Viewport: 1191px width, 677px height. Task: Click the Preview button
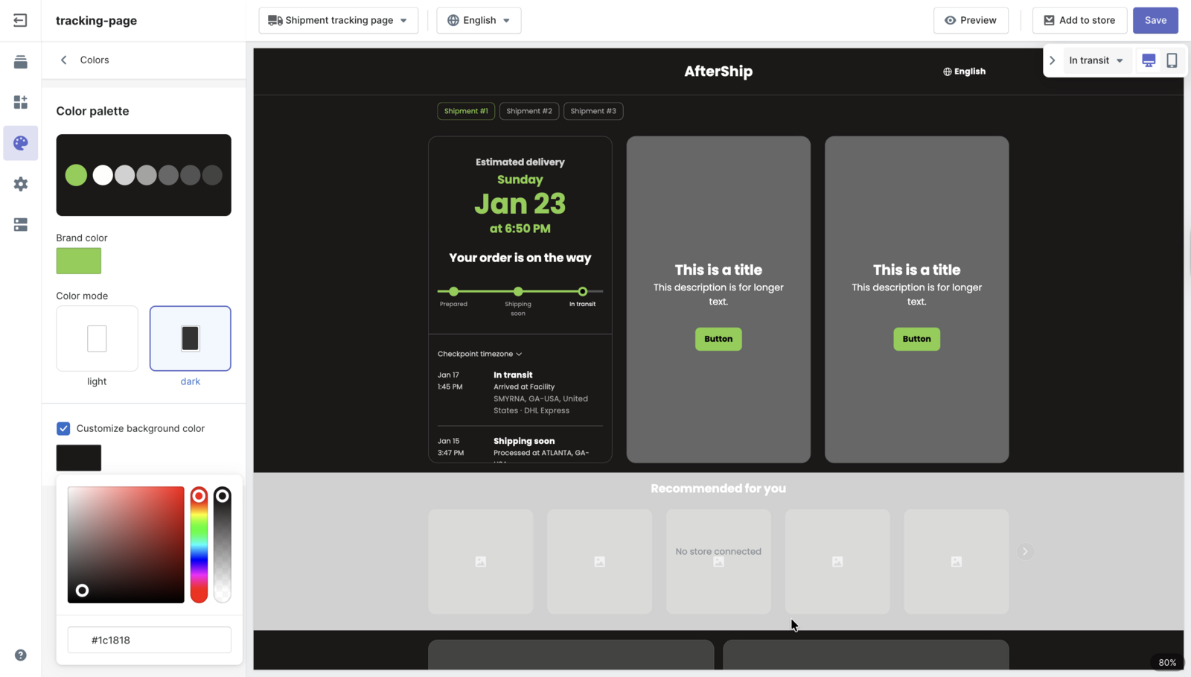pyautogui.click(x=971, y=20)
